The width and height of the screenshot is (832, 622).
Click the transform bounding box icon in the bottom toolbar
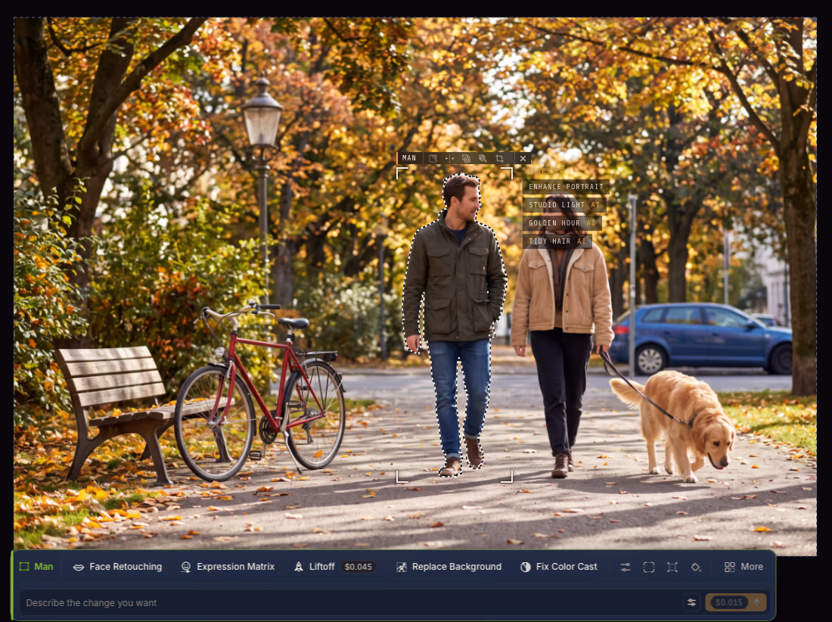point(672,567)
